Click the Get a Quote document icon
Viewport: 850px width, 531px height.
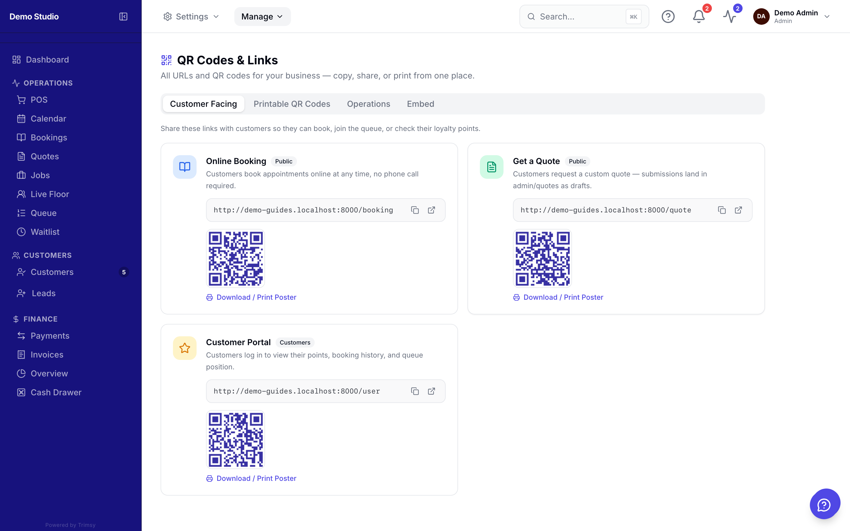point(492,167)
